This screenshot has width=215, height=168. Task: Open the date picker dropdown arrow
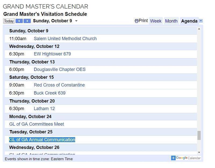tap(76, 21)
